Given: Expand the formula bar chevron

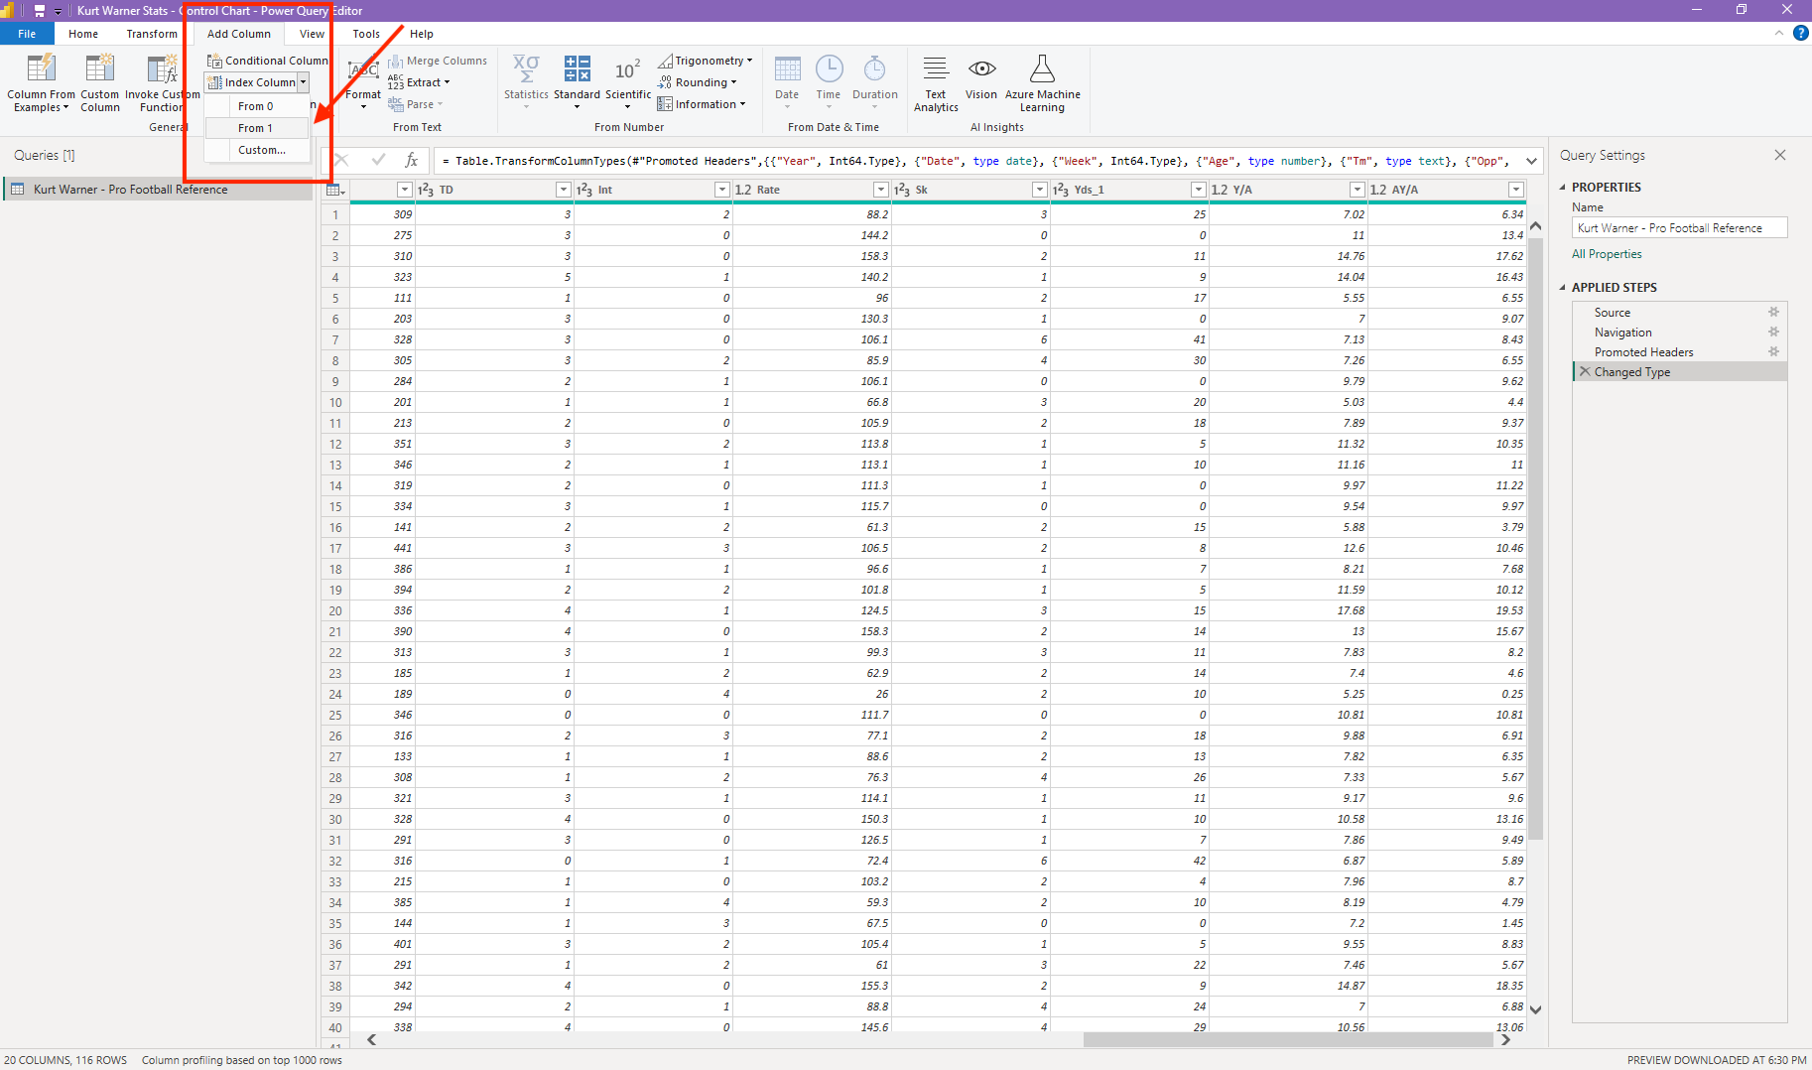Looking at the screenshot, I should (x=1532, y=160).
